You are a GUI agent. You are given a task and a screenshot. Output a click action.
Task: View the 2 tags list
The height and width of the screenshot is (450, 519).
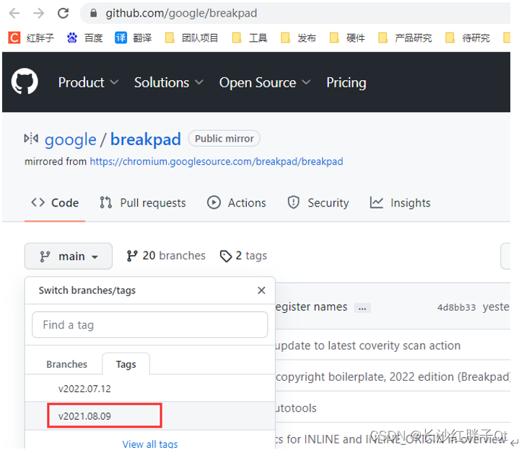coord(243,256)
